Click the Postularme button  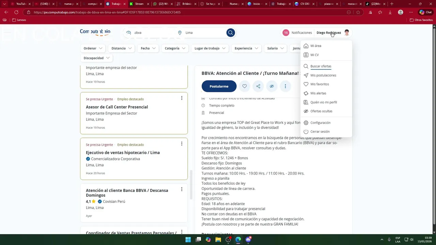[219, 86]
